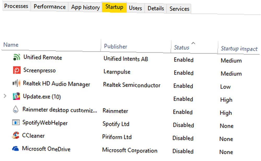Click publisher Realtek Semiconductor
Viewport: 261px width, 161px height.
click(132, 85)
